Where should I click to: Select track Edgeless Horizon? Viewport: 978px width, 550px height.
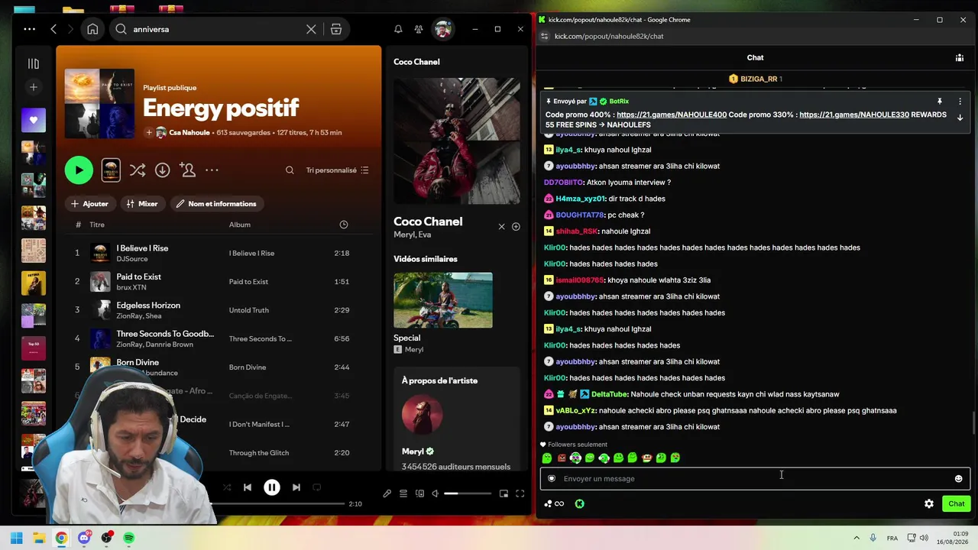coord(219,310)
